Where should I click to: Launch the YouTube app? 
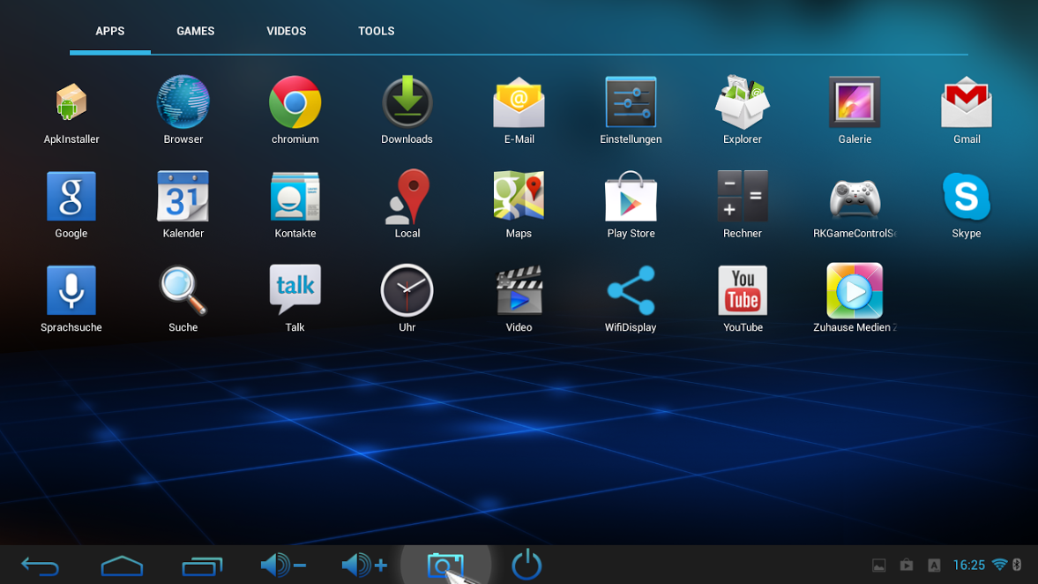click(x=743, y=292)
